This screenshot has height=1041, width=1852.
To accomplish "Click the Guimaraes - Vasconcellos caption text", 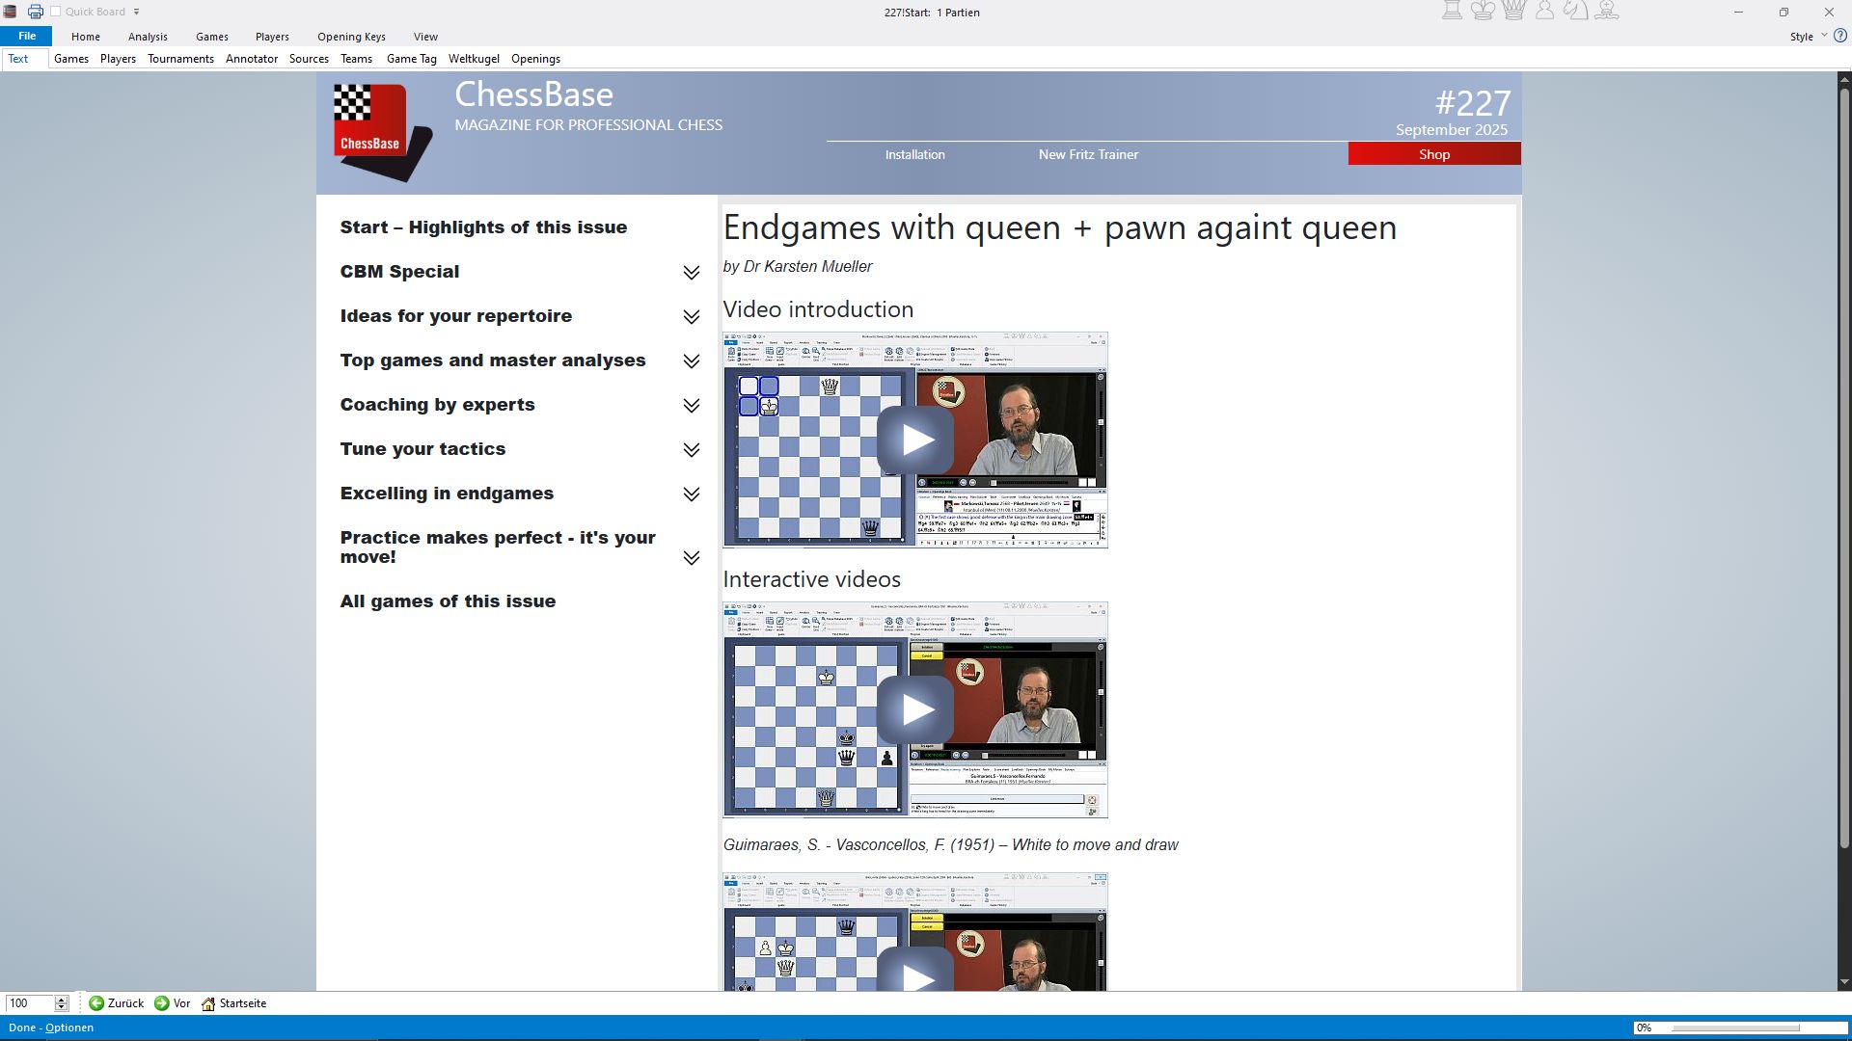I will coord(951,845).
